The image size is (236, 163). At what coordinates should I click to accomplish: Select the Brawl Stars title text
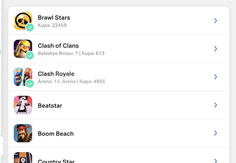click(54, 18)
